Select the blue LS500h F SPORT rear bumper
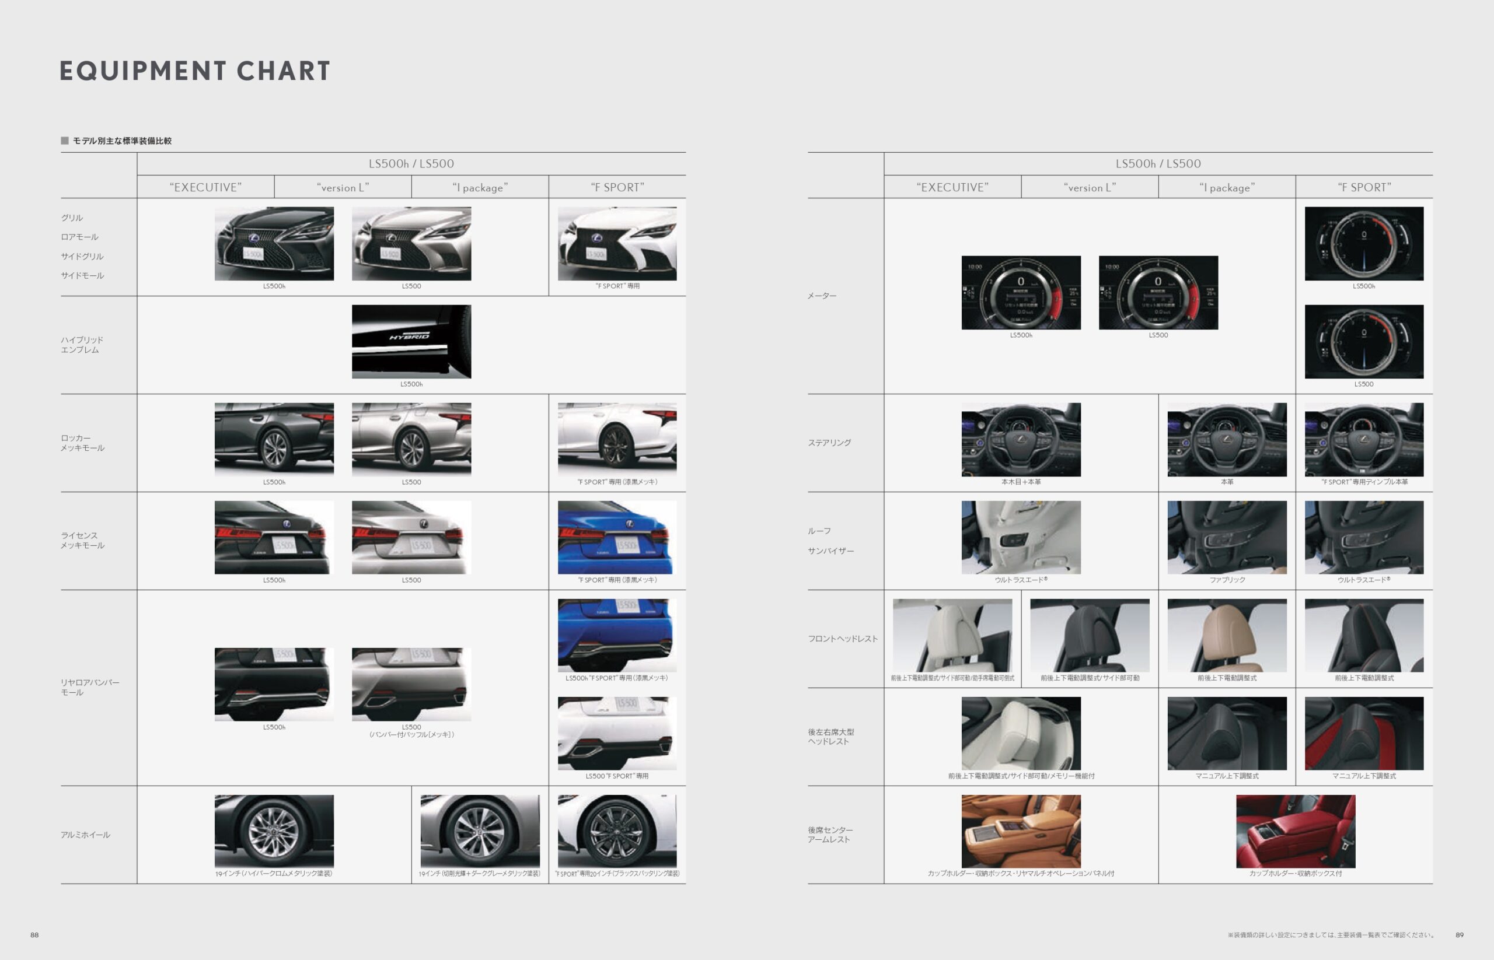1494x960 pixels. pos(617,635)
